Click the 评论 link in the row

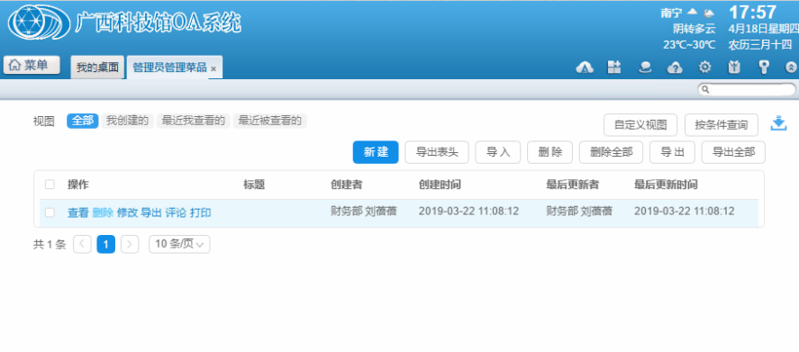tap(176, 213)
